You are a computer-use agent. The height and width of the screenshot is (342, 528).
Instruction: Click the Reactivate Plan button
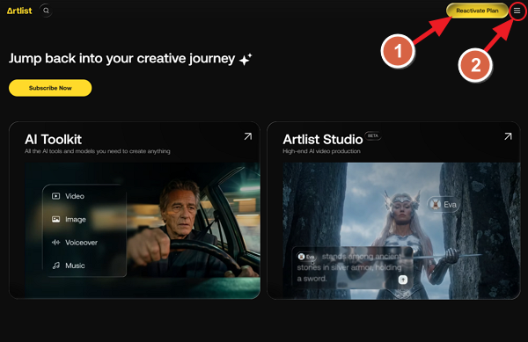pyautogui.click(x=477, y=11)
